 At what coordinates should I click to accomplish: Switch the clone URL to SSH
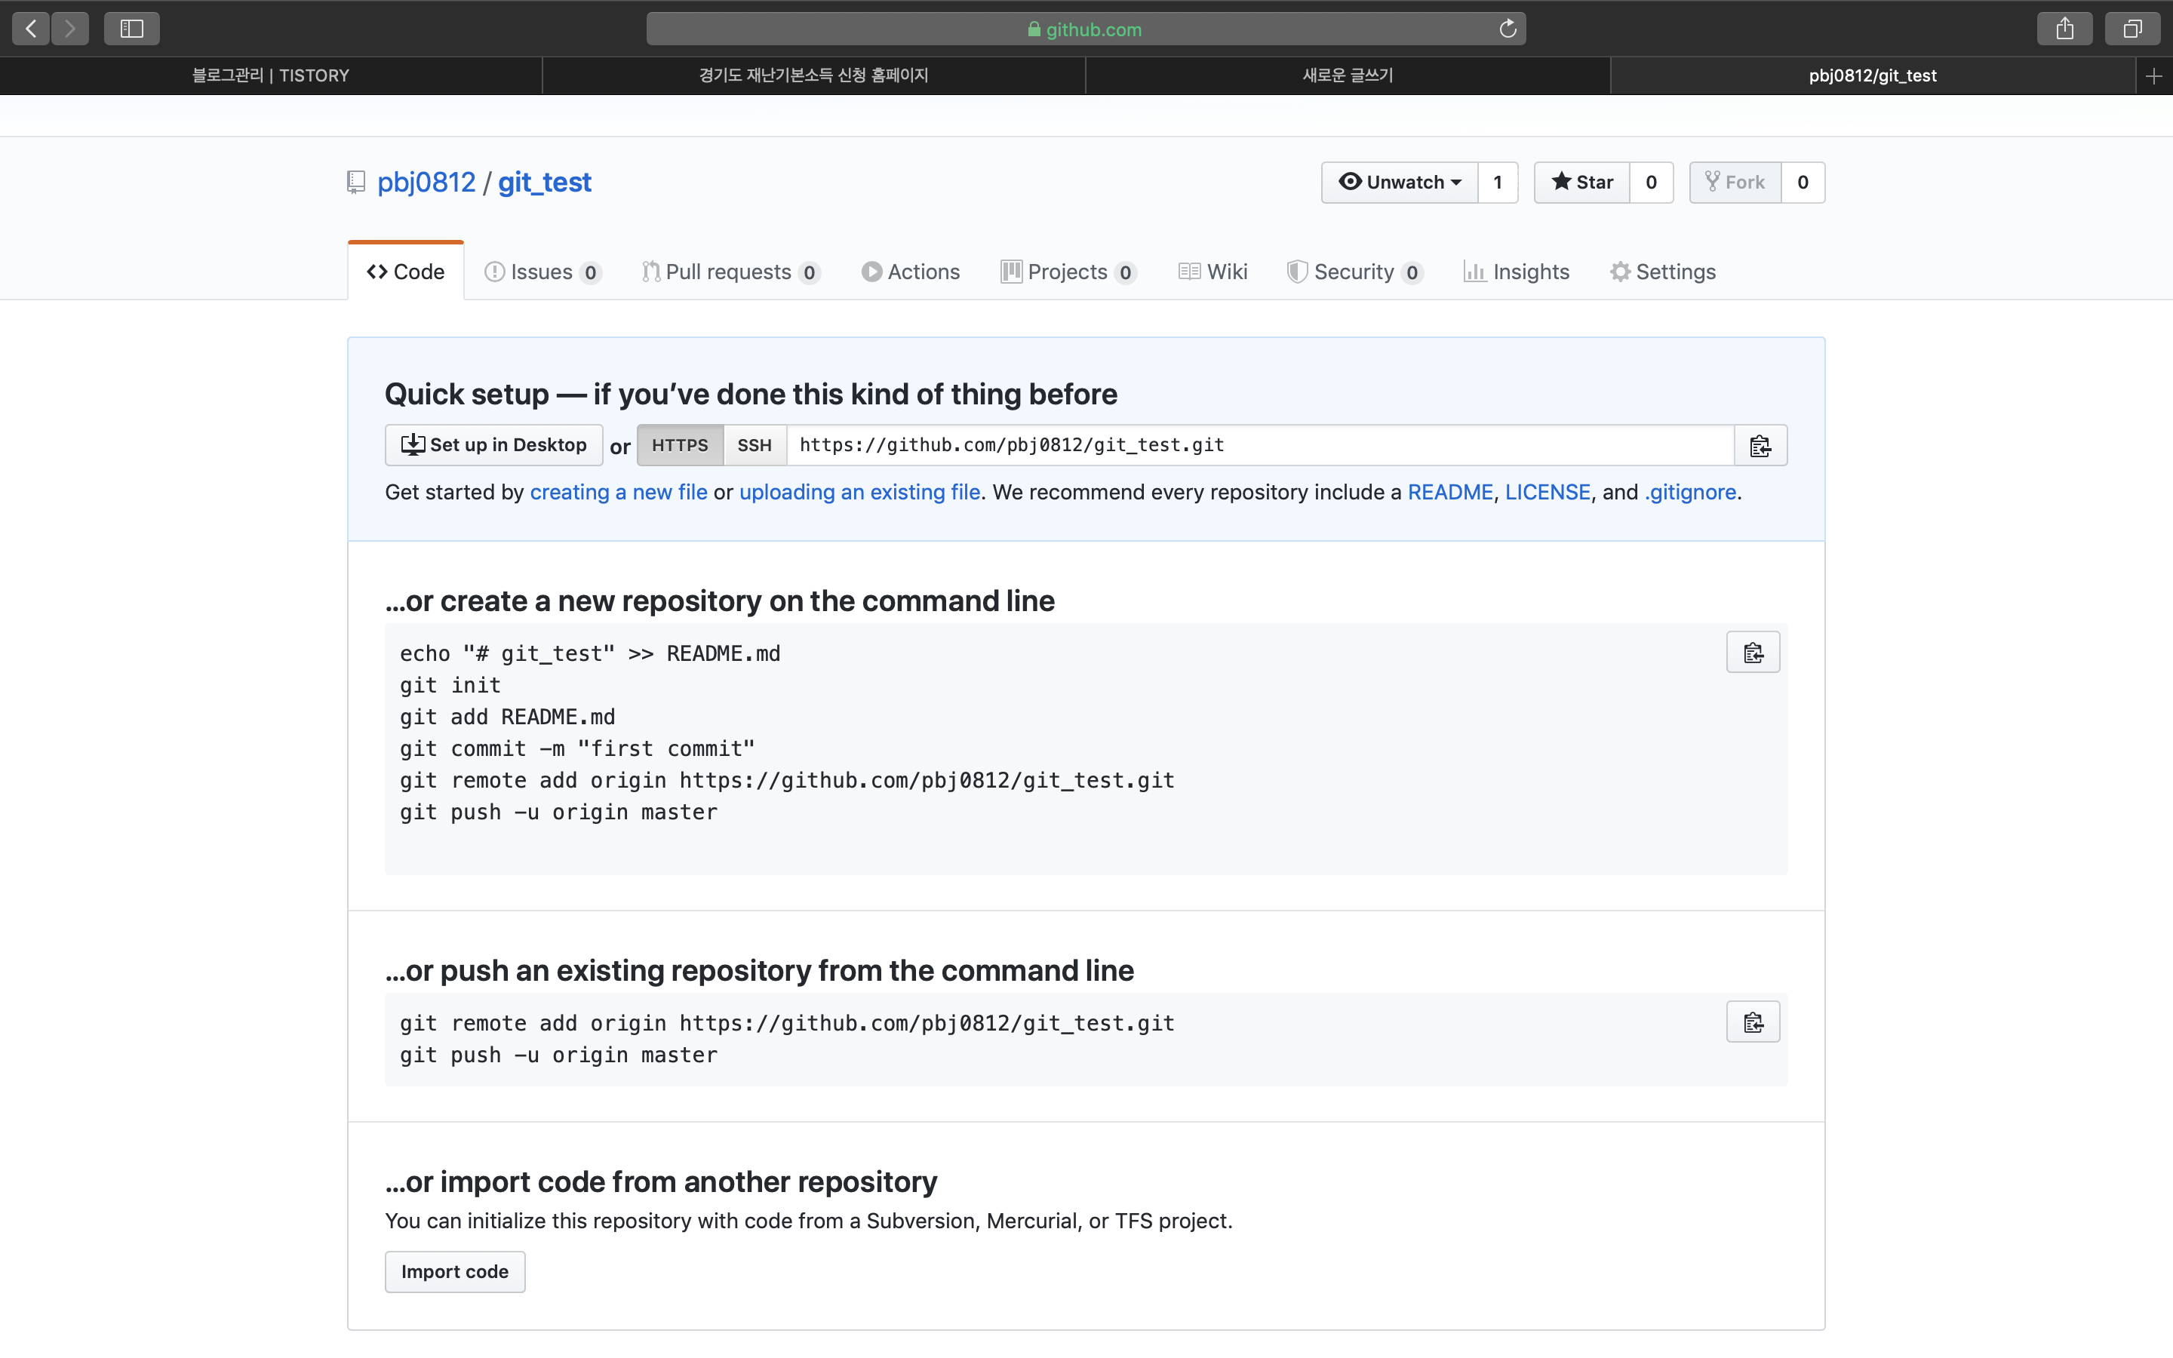753,445
